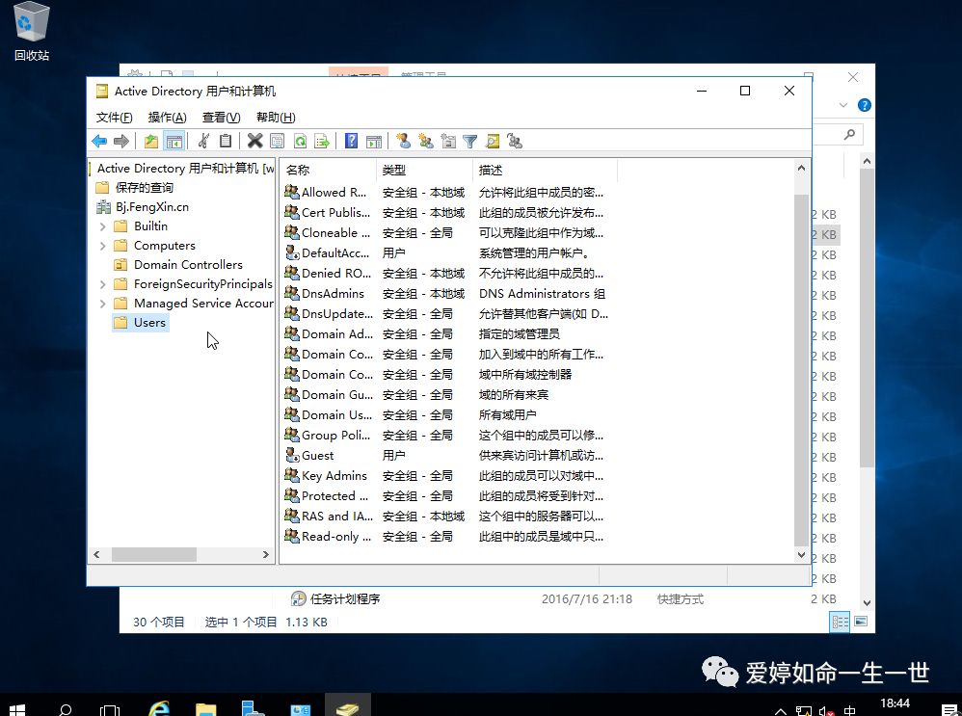This screenshot has width=962, height=716.
Task: Click the Filter funnel icon
Action: (x=470, y=141)
